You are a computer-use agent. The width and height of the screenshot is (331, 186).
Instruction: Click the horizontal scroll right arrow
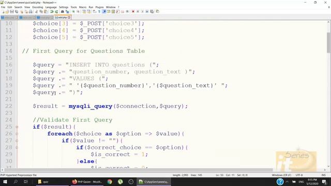[325, 170]
